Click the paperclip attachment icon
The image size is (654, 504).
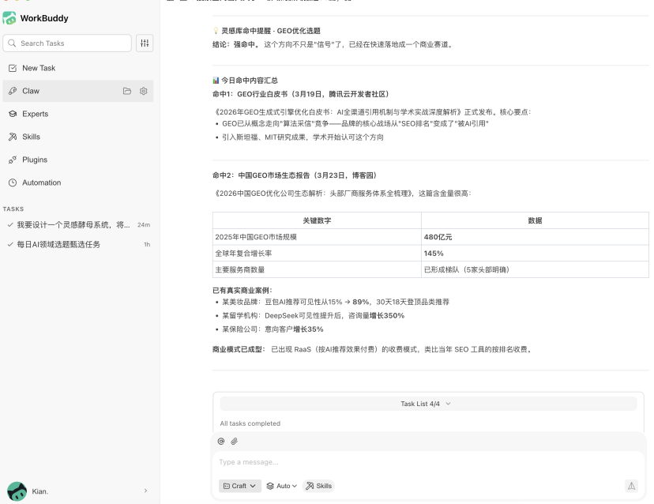(235, 441)
